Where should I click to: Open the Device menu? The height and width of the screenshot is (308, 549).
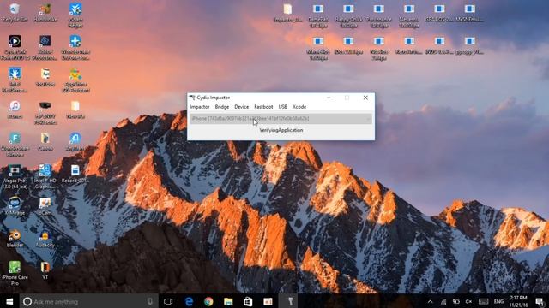242,107
